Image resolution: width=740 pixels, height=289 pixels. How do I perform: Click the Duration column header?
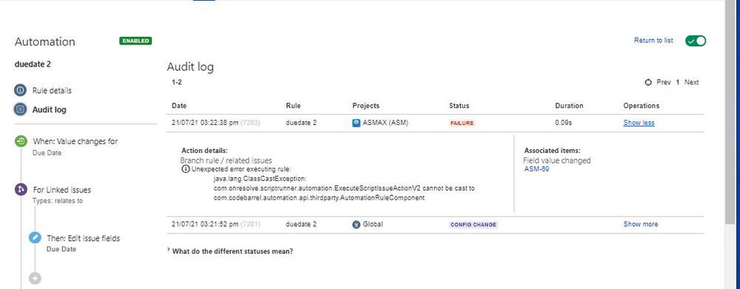click(569, 106)
